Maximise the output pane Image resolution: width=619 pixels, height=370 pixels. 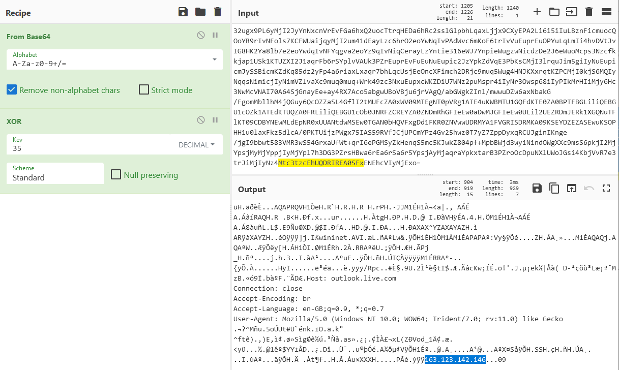click(x=606, y=189)
